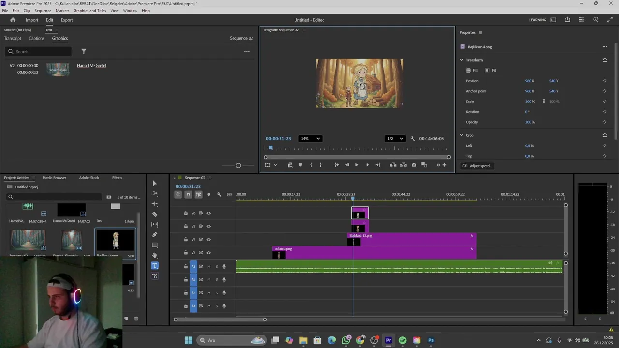Click the Lift button in Program monitor

[393, 165]
